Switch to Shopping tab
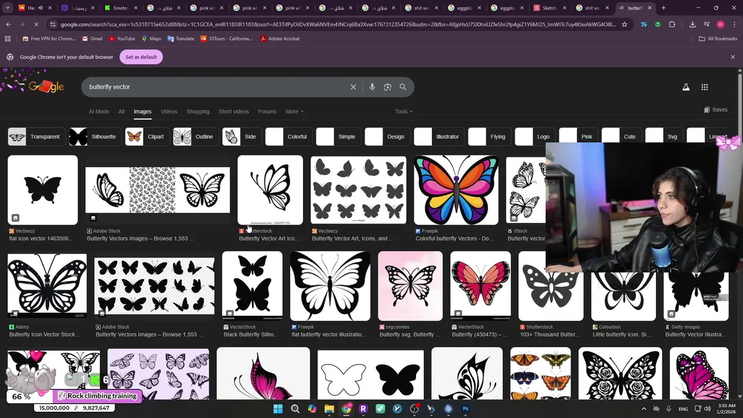Viewport: 743px width, 418px height. (198, 111)
